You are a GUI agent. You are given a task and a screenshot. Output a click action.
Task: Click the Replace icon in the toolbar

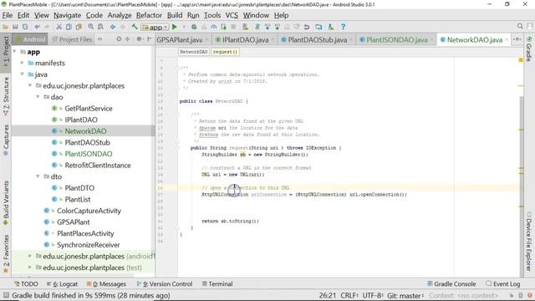pyautogui.click(x=100, y=27)
